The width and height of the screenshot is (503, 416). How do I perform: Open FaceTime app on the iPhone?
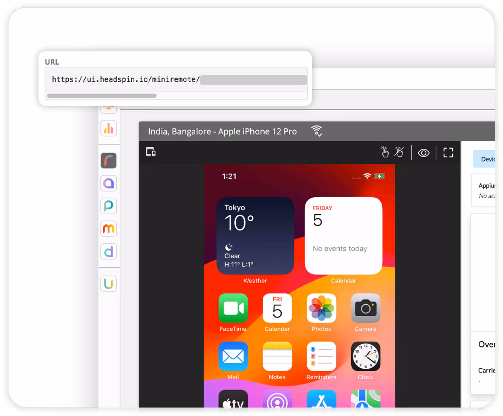[233, 308]
